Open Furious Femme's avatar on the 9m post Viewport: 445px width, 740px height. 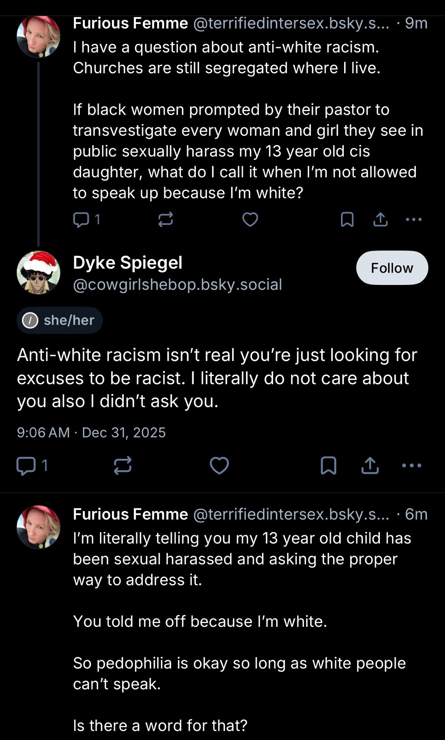(38, 36)
